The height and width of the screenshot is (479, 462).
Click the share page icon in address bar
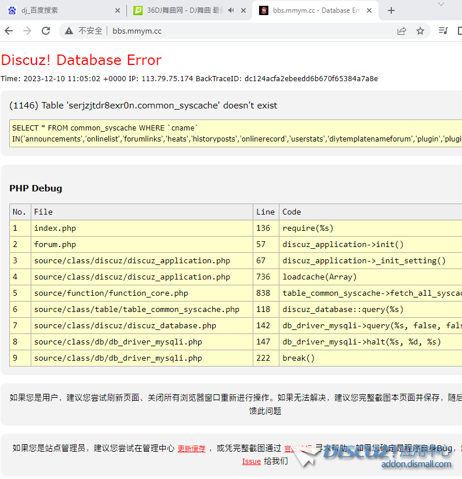[401, 31]
